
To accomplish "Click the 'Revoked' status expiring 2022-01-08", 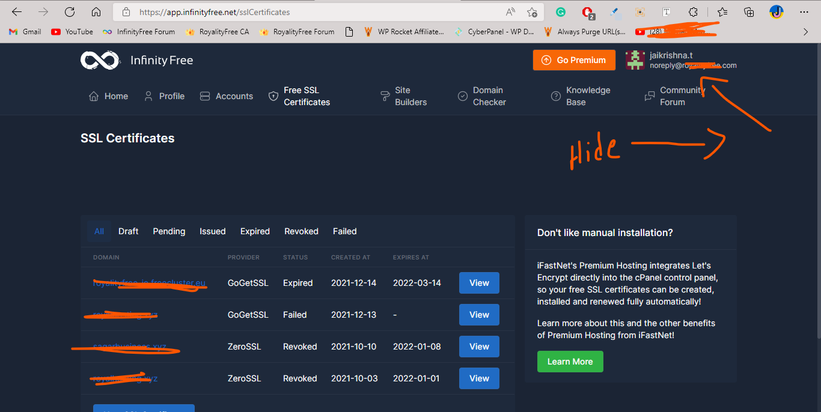I will click(300, 347).
